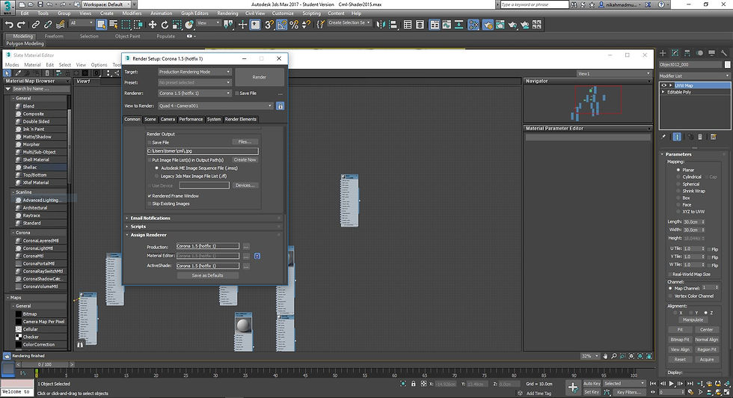733x398 pixels.
Task: Switch to Scene tab in Render Setup
Action: pos(150,119)
